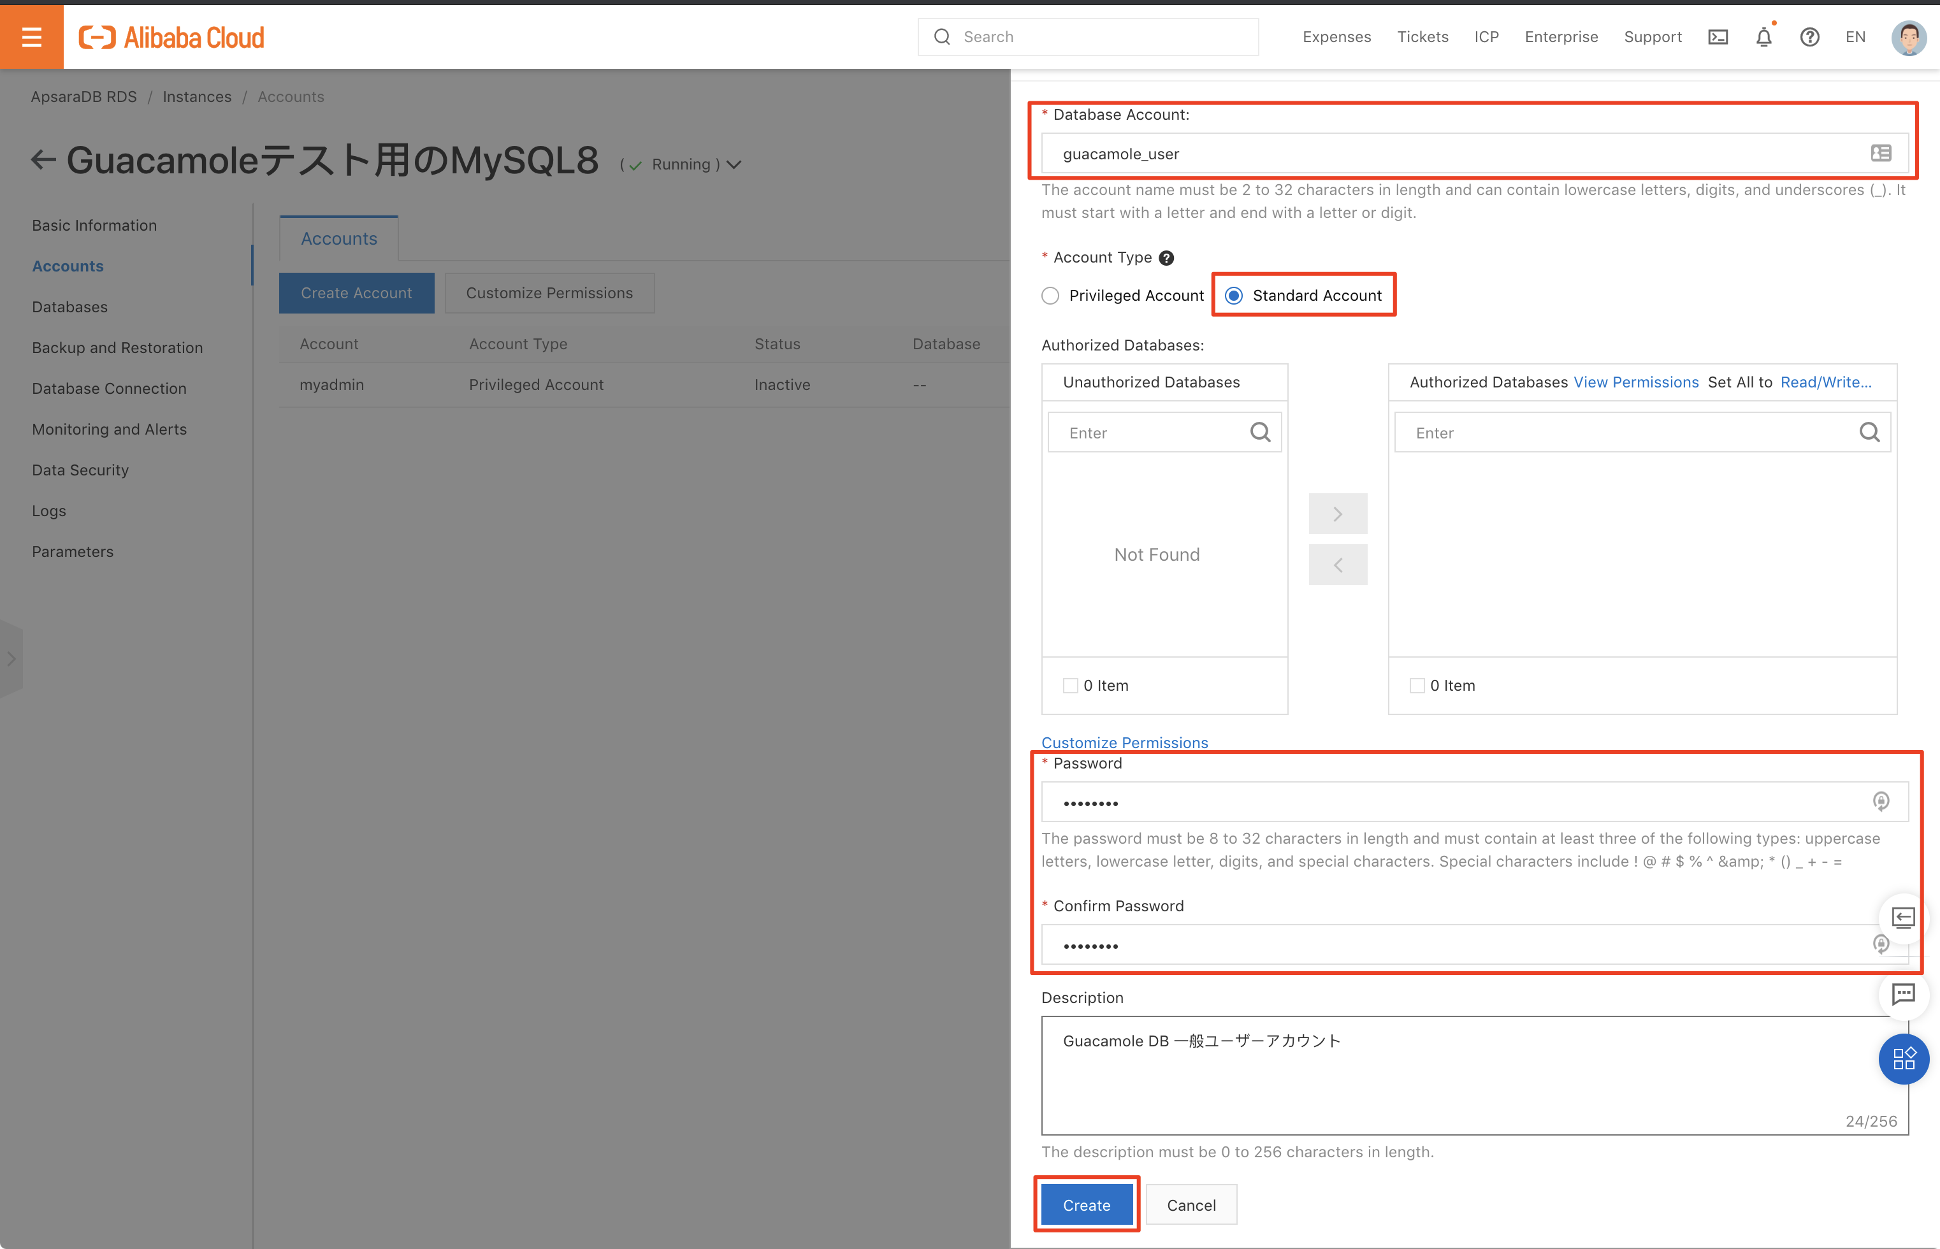Open the notifications bell
This screenshot has height=1249, width=1940.
[x=1764, y=38]
